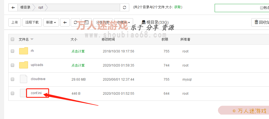Expand the 收藏夹 dropdown
This screenshot has width=269, height=119.
123,22
